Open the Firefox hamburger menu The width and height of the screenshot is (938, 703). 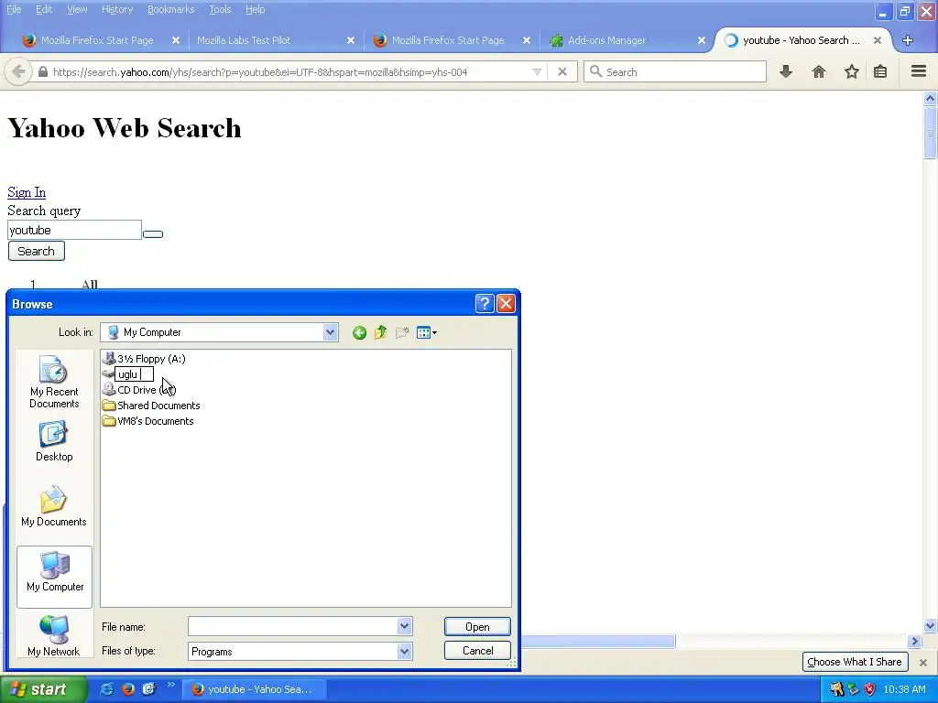pos(919,71)
